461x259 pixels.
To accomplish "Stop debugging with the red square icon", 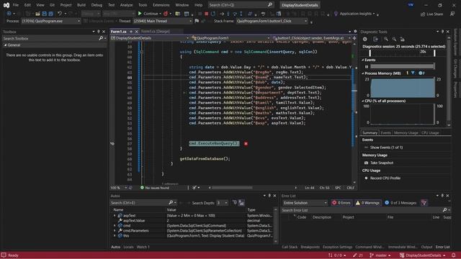I will (207, 14).
